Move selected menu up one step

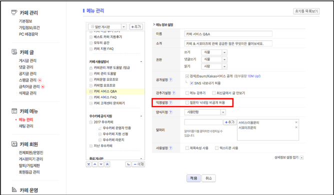tap(95, 164)
